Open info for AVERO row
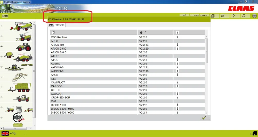The width and height of the screenshot is (258, 137). [178, 63]
